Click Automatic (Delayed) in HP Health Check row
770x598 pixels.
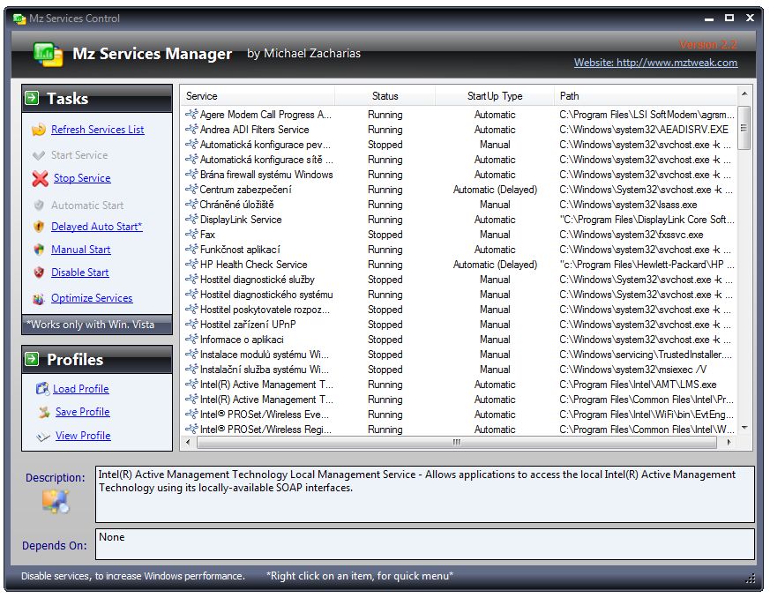tap(495, 265)
